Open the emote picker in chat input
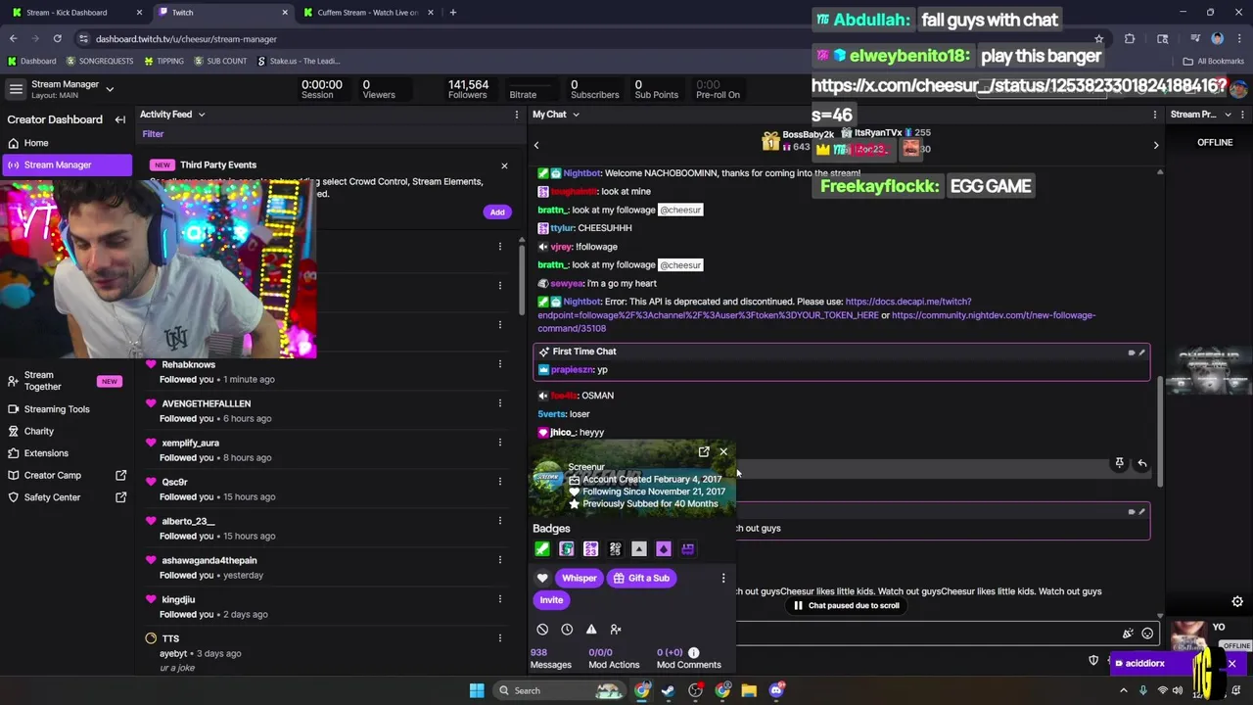This screenshot has width=1253, height=705. point(1147,634)
